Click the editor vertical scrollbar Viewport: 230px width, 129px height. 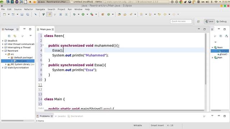[206, 59]
